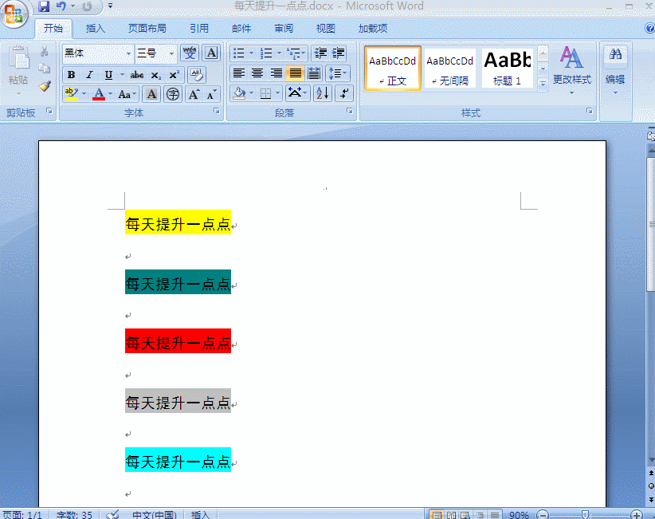The image size is (655, 519).
Task: Switch to draft view
Action: (x=495, y=515)
